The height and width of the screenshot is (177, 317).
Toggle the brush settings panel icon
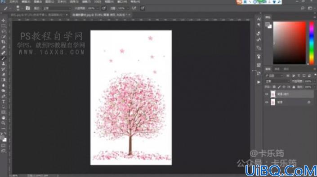28,8
